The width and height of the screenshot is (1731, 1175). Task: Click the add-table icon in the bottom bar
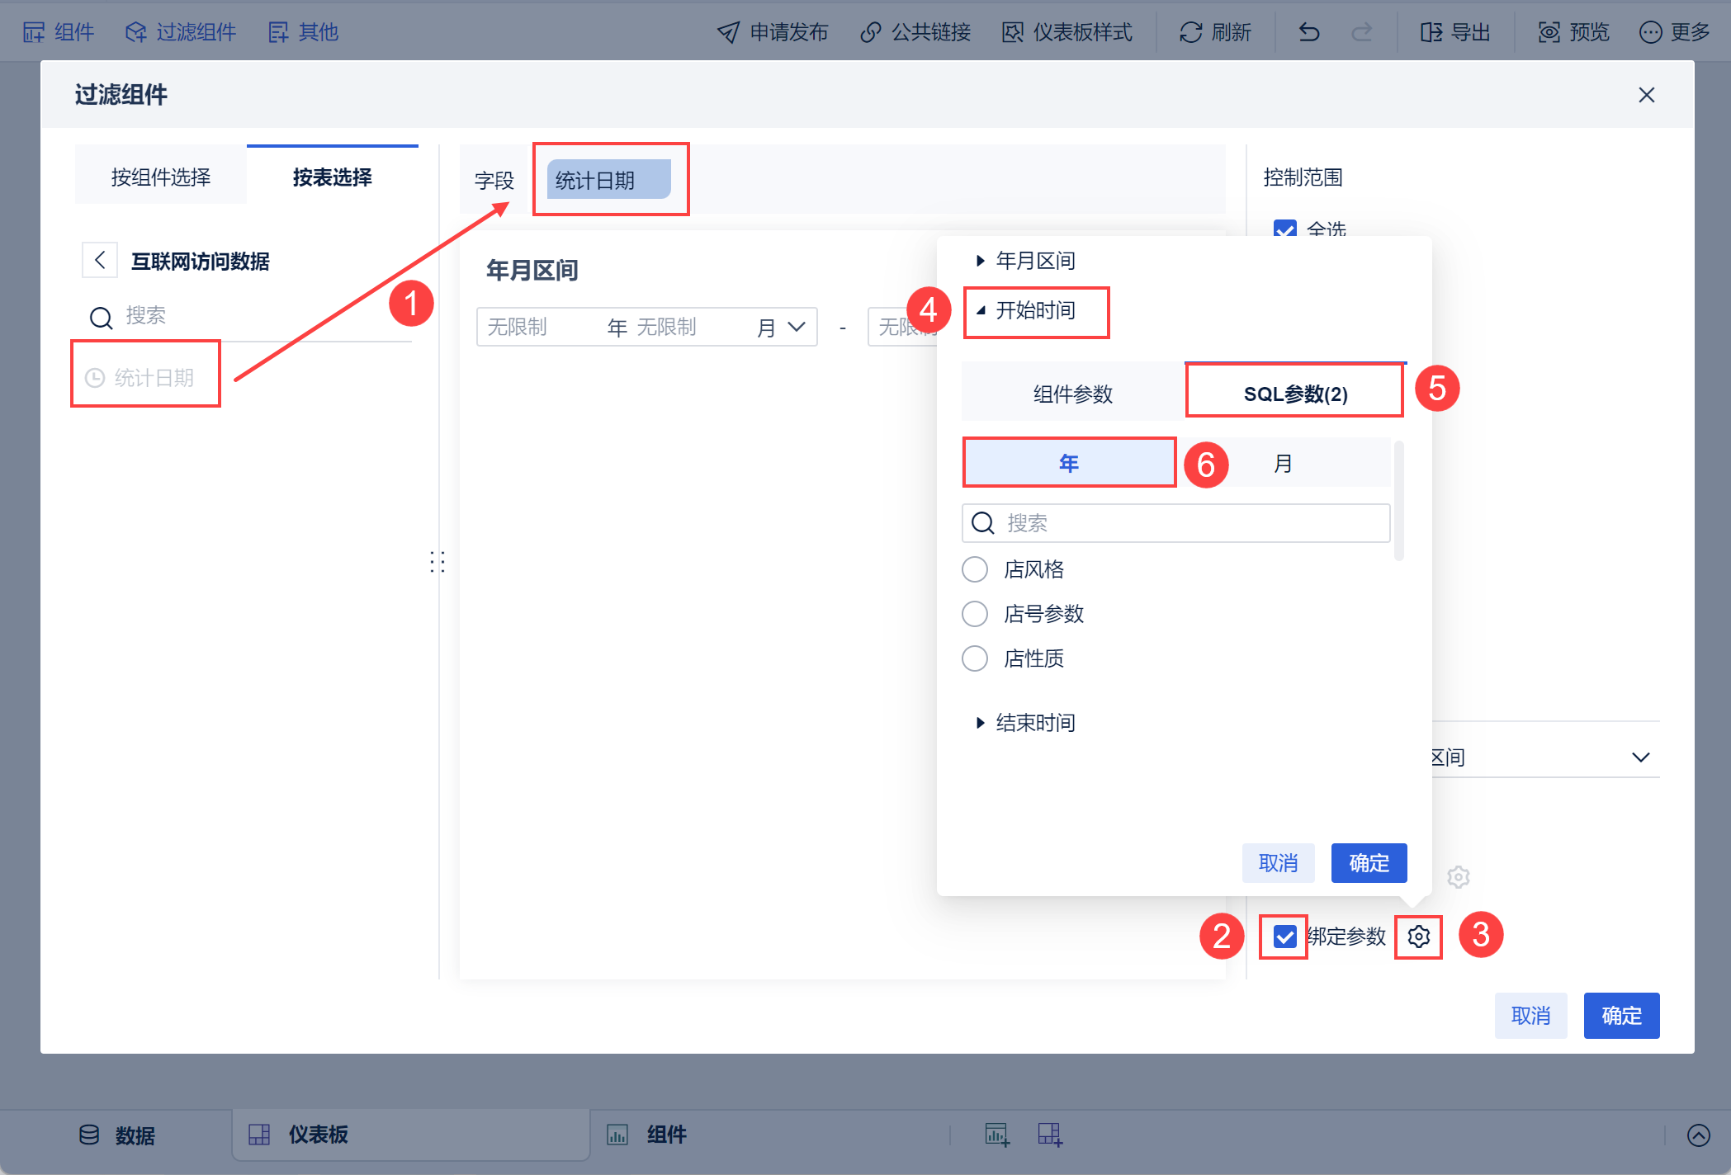coord(1049,1135)
